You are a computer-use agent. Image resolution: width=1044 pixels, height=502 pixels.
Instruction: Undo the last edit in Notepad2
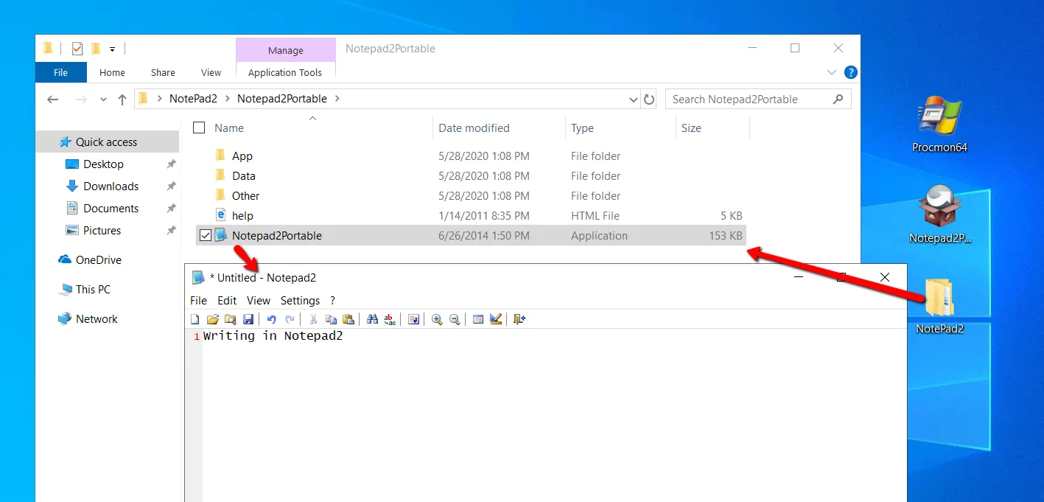[272, 318]
